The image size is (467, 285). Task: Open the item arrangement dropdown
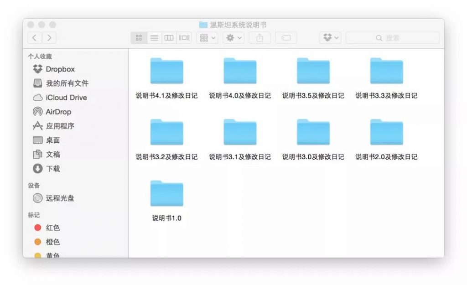(207, 38)
